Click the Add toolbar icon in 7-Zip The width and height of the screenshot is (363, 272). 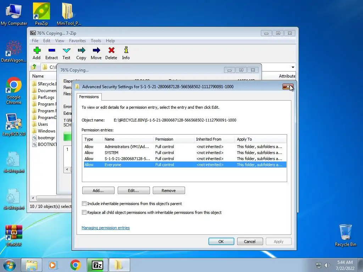click(x=37, y=53)
